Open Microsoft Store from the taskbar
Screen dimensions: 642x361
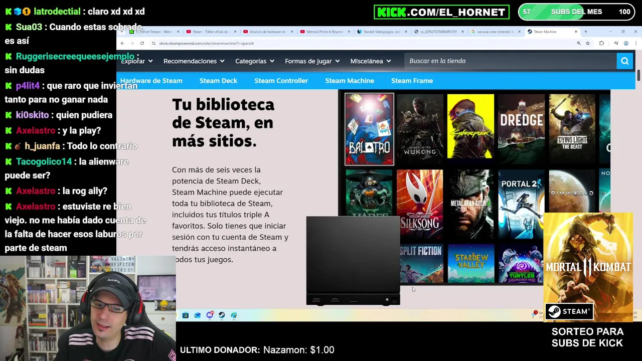click(185, 315)
